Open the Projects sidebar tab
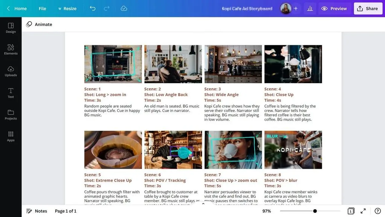The image size is (385, 217). coord(11,115)
